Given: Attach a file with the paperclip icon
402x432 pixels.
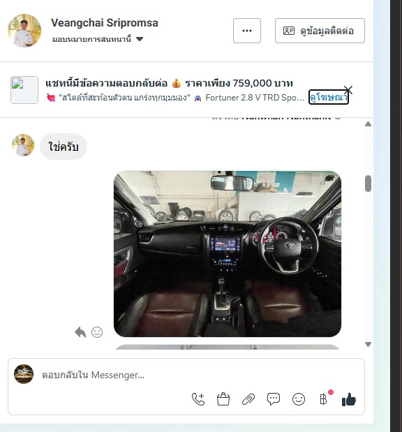Looking at the screenshot, I should point(248,399).
